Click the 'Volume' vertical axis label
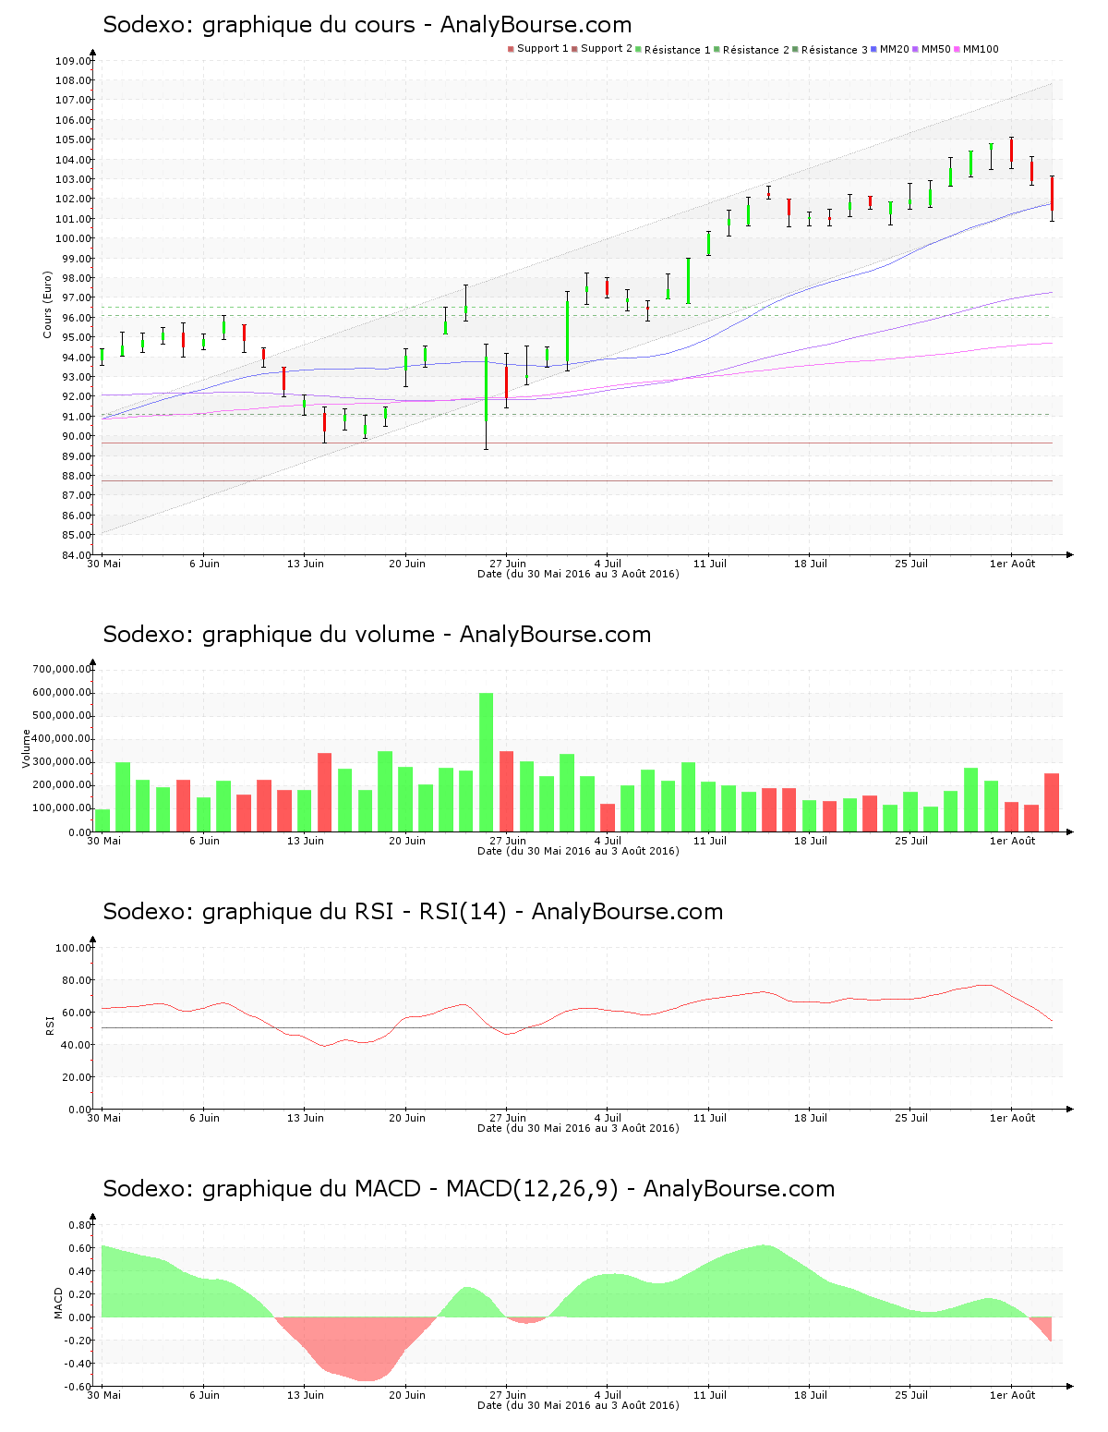 [26, 748]
